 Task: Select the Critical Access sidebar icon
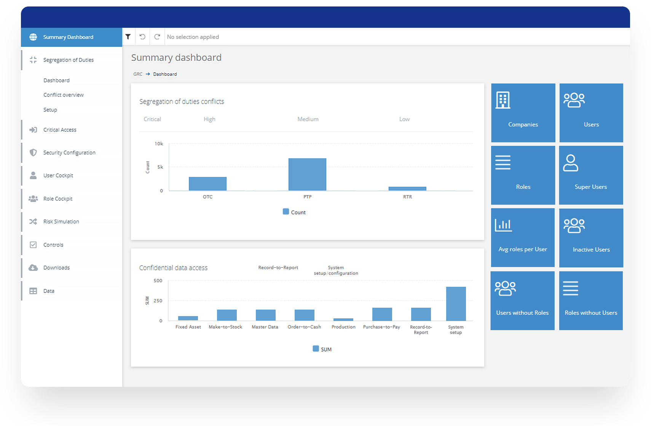(33, 130)
